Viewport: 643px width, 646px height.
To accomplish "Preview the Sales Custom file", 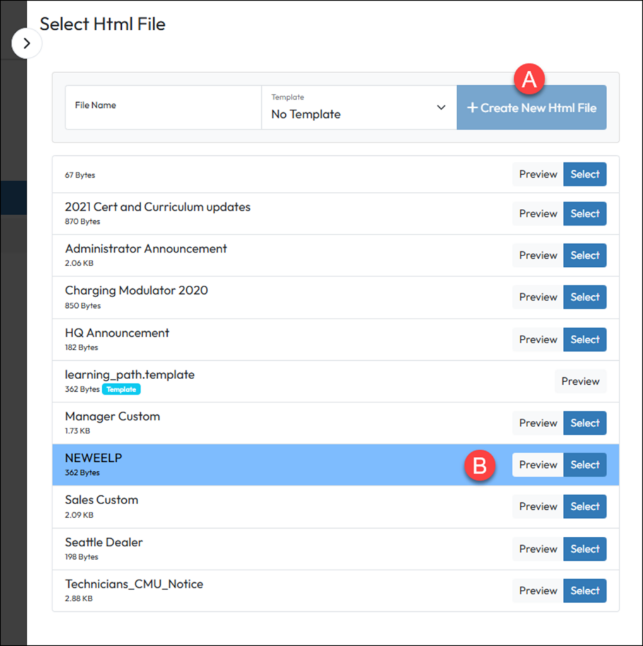I will pos(538,507).
